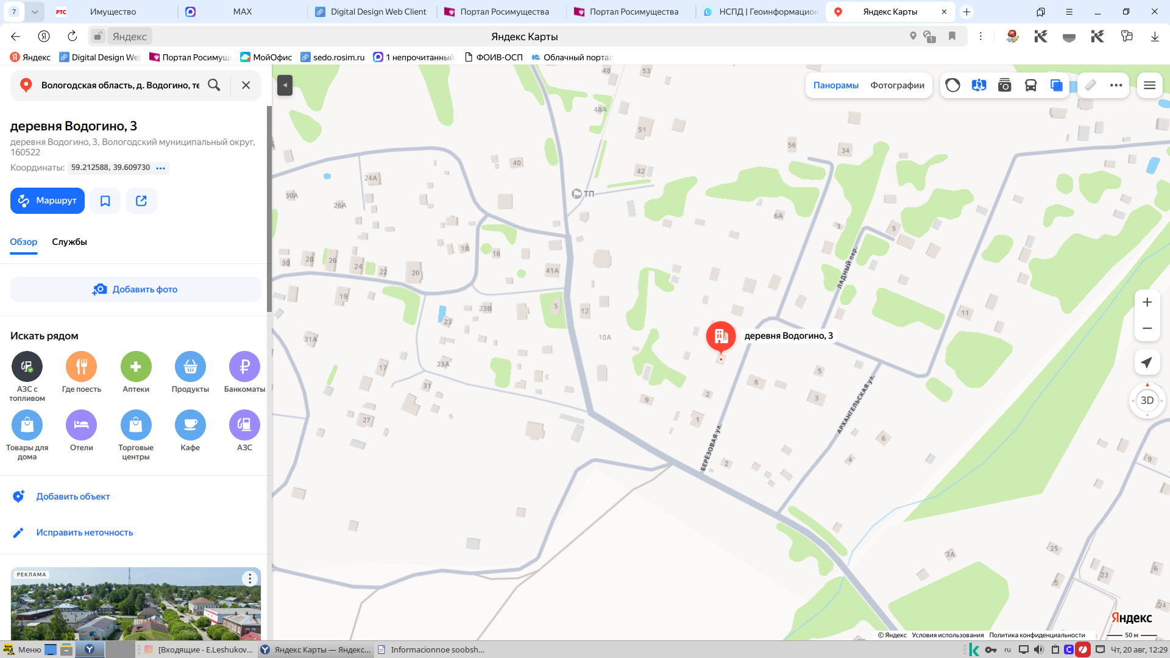Viewport: 1170px width, 658px height.
Task: Open the Входящие mail taskbar window
Action: (x=199, y=649)
